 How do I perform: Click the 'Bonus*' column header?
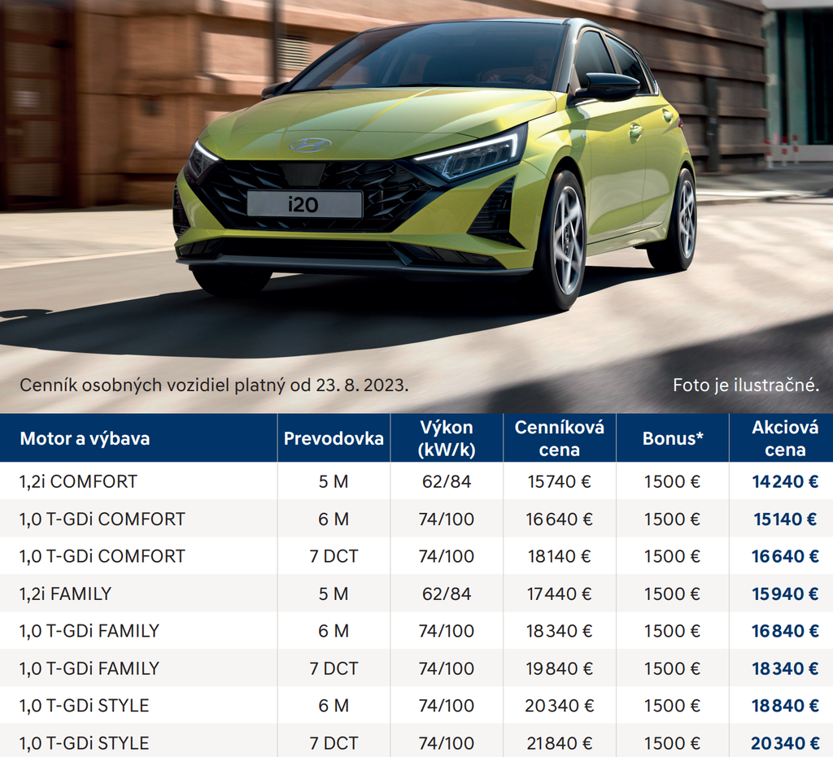coord(672,439)
